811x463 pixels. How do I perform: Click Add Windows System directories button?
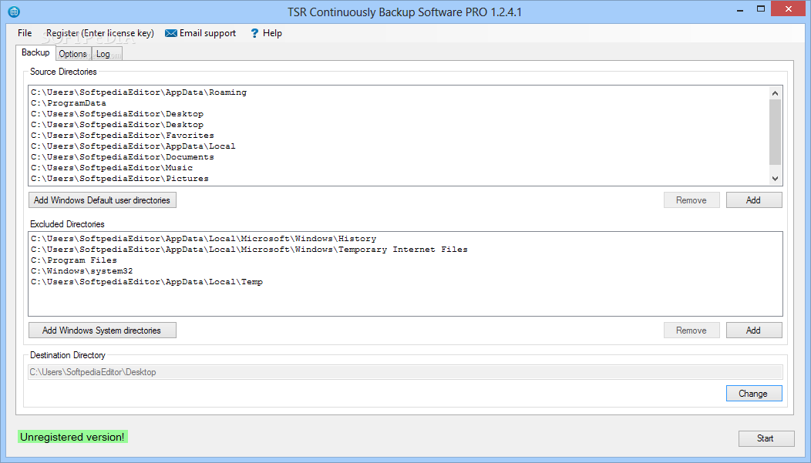click(x=102, y=330)
